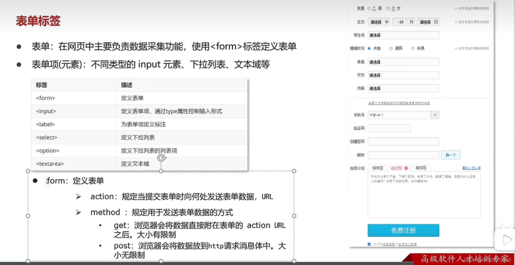Screen dimensions: 515x265
Task: Select the 男 gender radio button
Action: pyautogui.click(x=369, y=8)
